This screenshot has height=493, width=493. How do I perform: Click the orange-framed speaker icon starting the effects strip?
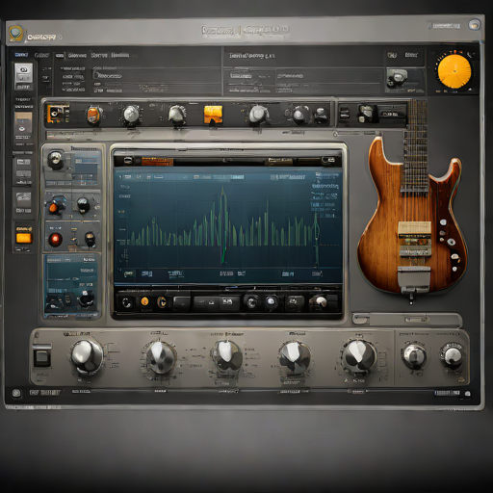(x=58, y=113)
